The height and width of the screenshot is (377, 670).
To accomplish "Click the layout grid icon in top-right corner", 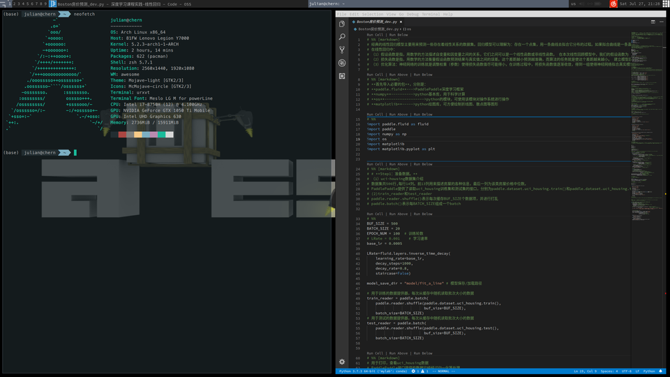I will (666, 4).
